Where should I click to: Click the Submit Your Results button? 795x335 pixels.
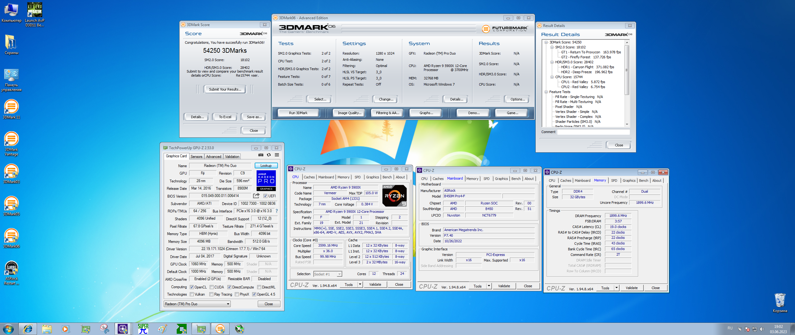[225, 89]
